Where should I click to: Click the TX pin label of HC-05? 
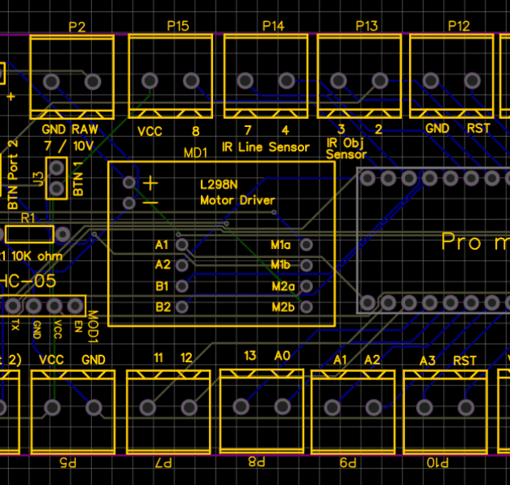tap(15, 325)
